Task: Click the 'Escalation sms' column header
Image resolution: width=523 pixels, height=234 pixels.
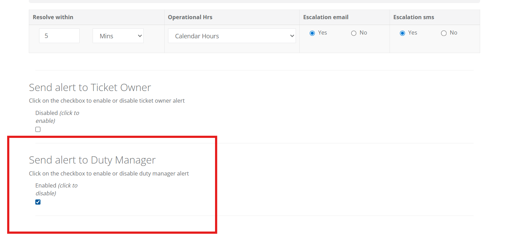Action: click(x=414, y=17)
